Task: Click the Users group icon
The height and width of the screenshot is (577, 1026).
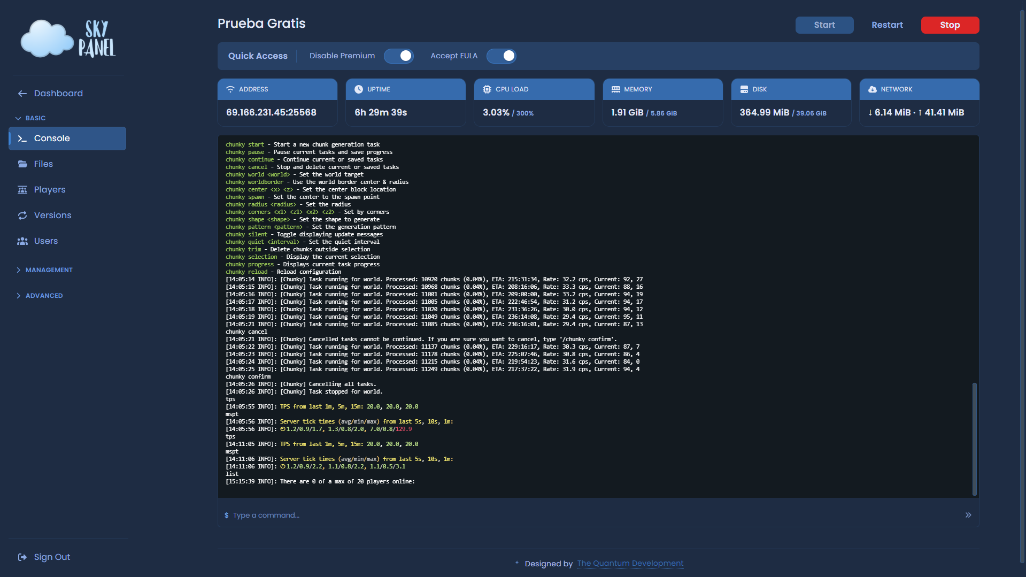Action: 22,241
